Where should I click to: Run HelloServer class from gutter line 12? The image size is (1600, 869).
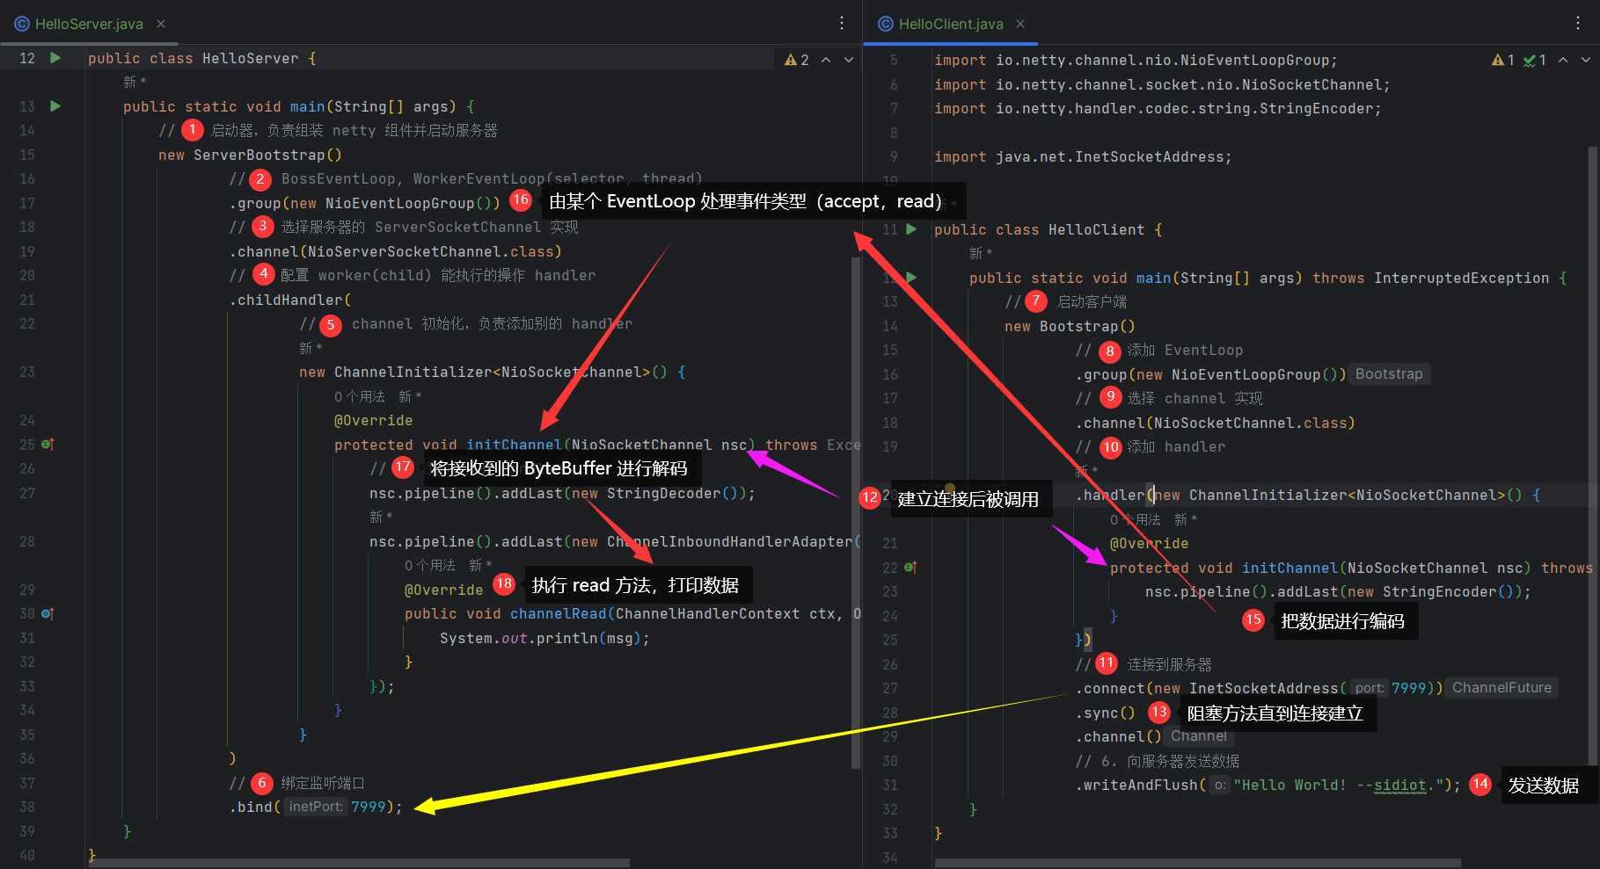(x=55, y=58)
